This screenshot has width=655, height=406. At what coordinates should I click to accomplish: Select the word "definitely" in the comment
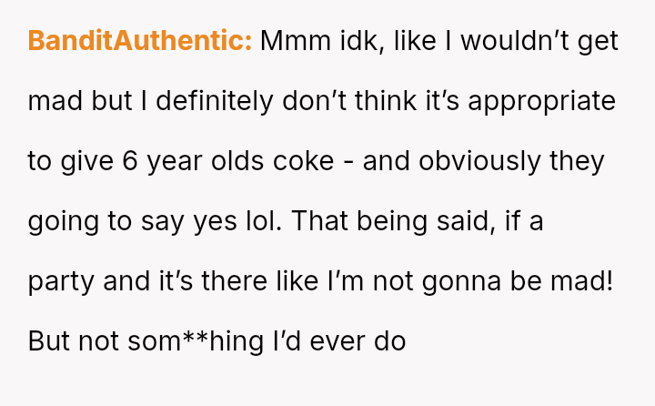pyautogui.click(x=215, y=101)
